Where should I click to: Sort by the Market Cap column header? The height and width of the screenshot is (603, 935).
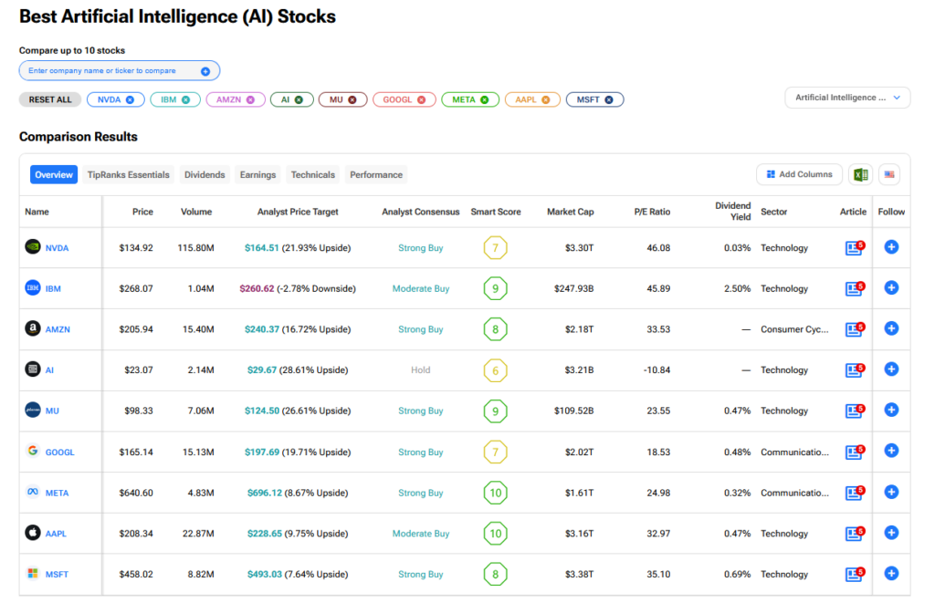(570, 212)
